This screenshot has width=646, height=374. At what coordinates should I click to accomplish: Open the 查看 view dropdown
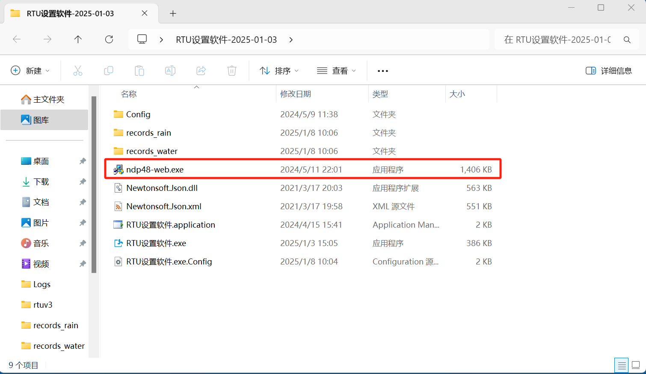336,71
